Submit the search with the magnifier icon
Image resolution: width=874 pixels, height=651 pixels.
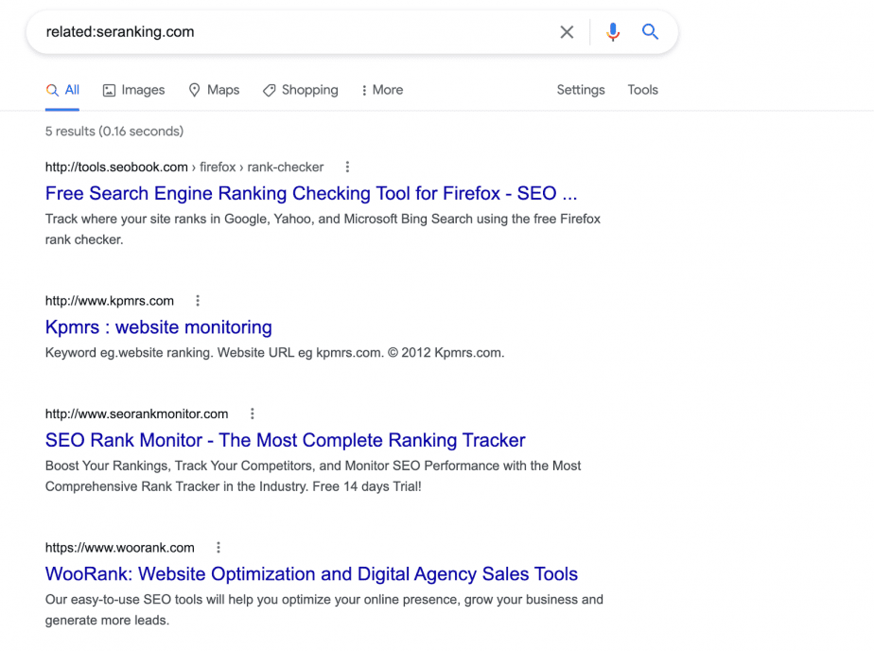click(650, 32)
